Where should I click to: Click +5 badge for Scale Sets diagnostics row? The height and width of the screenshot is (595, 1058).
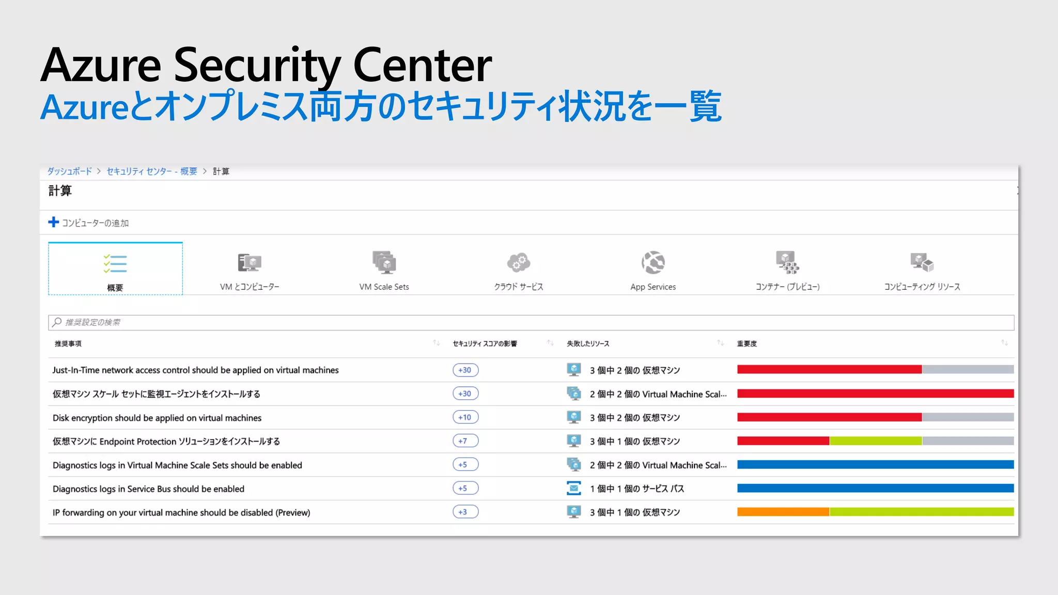465,465
